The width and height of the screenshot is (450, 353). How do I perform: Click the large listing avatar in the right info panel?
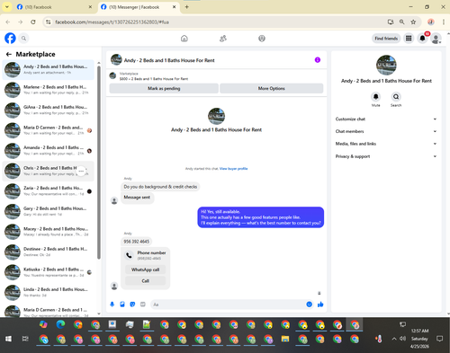(386, 65)
